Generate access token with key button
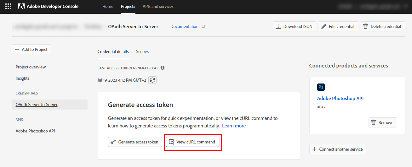The image size is (412, 167). click(x=135, y=142)
